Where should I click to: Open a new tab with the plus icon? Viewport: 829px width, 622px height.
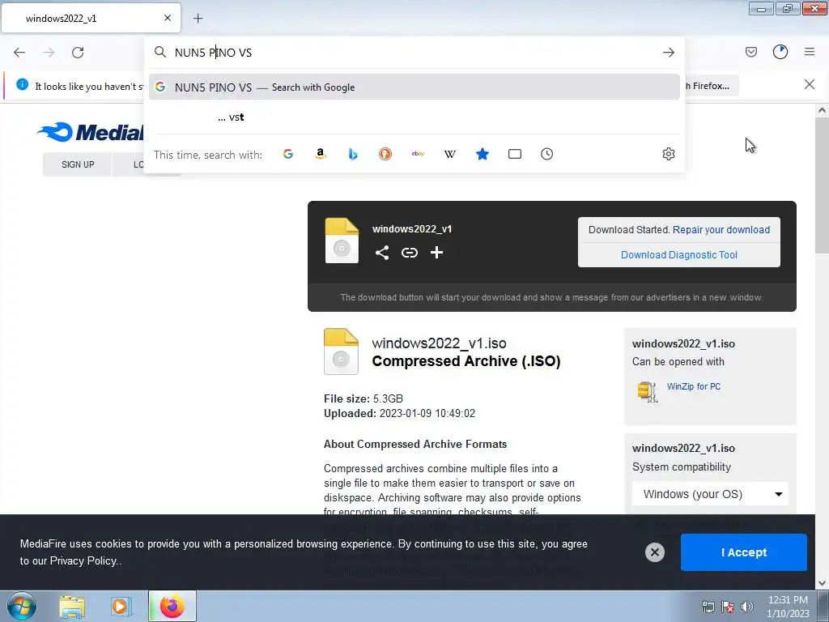click(x=198, y=19)
